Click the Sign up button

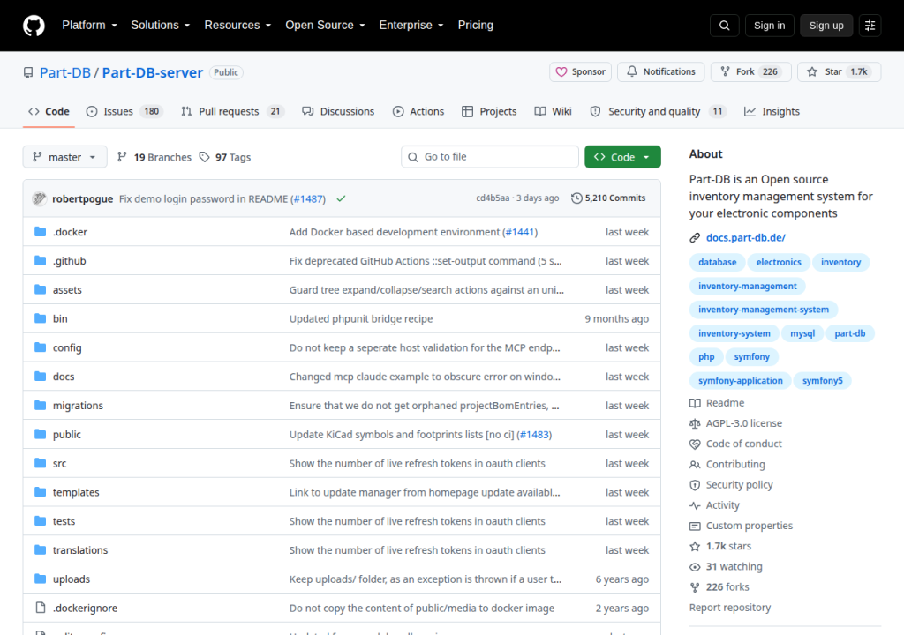(826, 26)
